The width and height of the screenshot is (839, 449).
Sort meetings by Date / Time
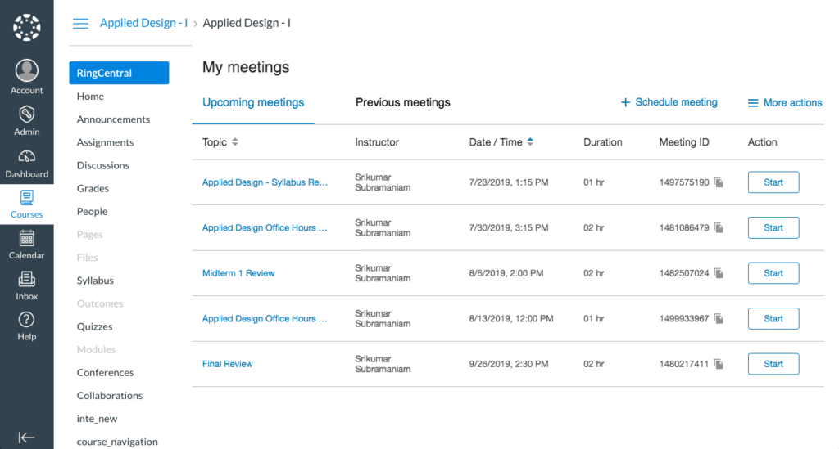click(530, 142)
